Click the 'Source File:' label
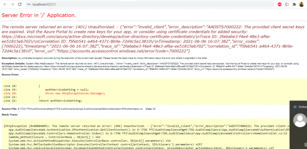 click(9, 109)
